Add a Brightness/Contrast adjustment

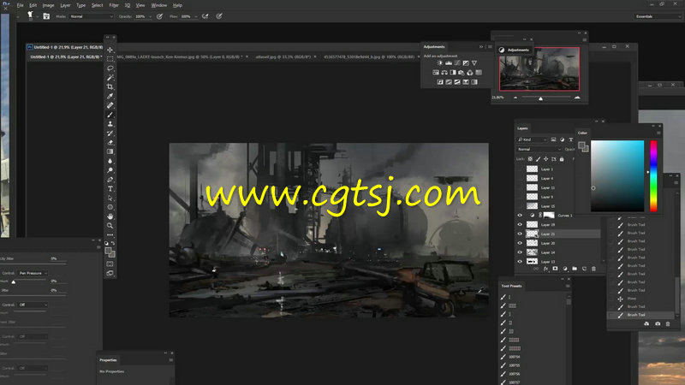pos(440,63)
